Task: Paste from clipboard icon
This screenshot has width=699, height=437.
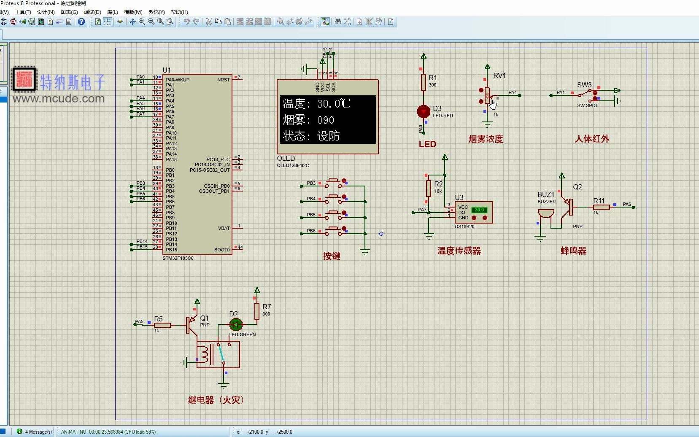Action: pos(227,22)
